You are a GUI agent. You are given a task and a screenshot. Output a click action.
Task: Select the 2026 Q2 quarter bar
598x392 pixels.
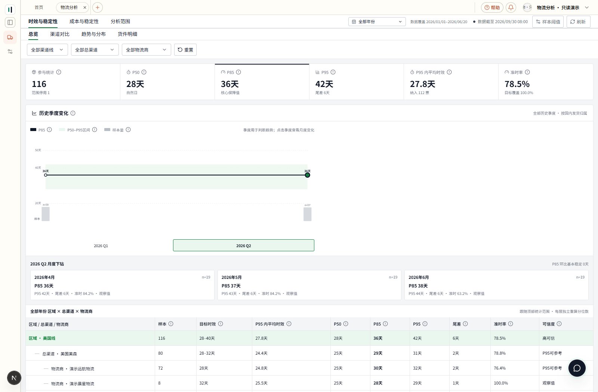[x=244, y=245]
